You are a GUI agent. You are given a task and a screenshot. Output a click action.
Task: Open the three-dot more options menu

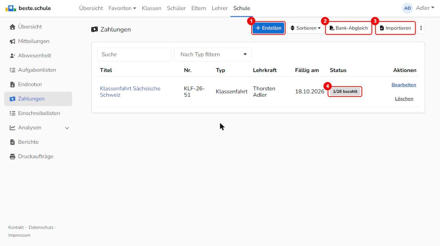pos(421,28)
